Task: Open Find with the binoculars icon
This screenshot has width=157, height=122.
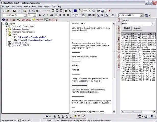Action: [x=66, y=11]
